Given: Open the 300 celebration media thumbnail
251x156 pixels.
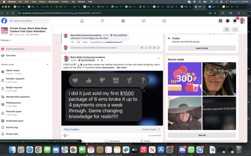Looking at the screenshot, I should tap(184, 79).
